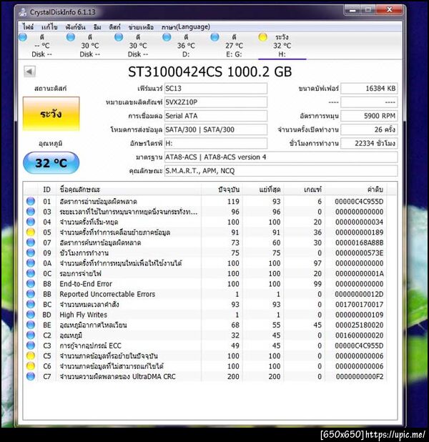Click the ID column header
This screenshot has height=442, width=429.
tap(46, 190)
